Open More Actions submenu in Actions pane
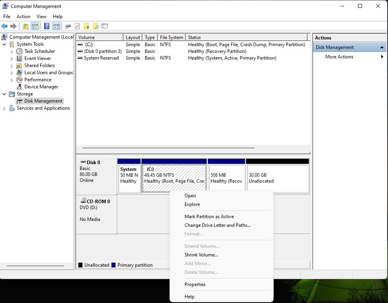Viewport: 388px width, 303px height. tap(350, 57)
